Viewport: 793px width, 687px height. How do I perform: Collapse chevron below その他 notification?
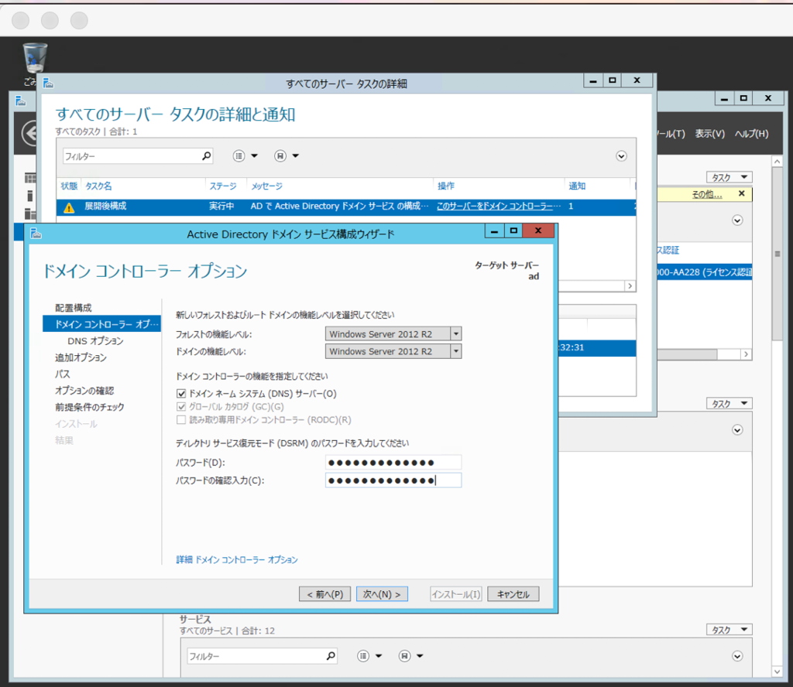point(737,220)
